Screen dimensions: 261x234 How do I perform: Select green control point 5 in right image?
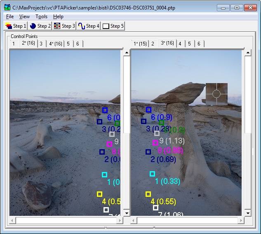pyautogui.click(x=161, y=123)
